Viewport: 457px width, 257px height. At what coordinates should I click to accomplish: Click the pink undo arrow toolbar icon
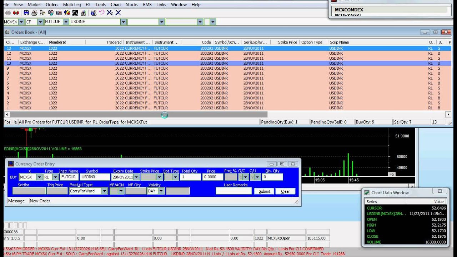click(102, 13)
